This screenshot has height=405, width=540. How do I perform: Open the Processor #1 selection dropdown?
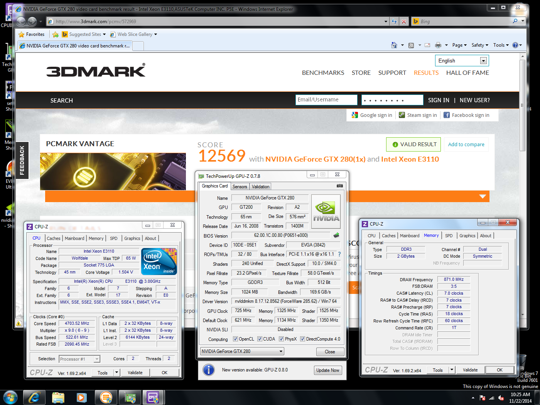[x=79, y=359]
